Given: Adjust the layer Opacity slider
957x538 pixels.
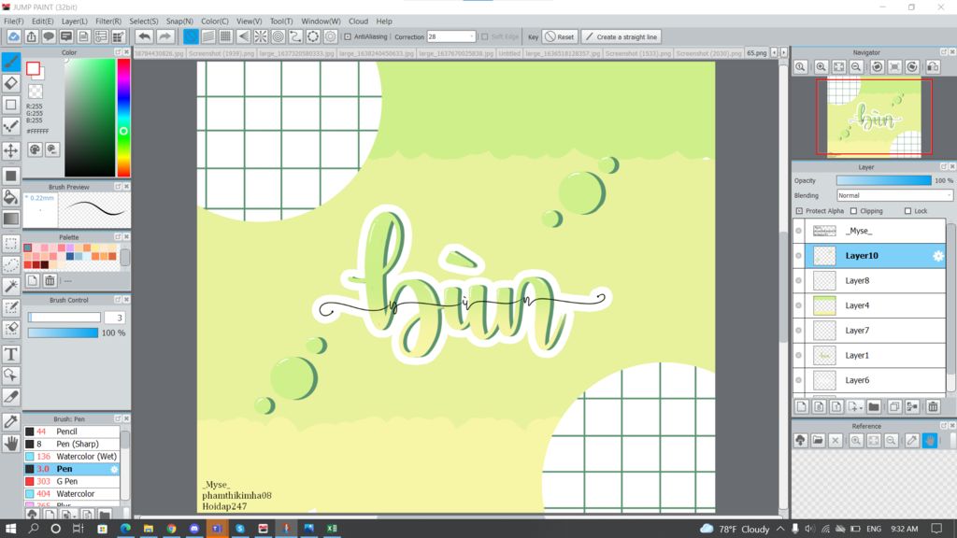Looking at the screenshot, I should coord(884,180).
